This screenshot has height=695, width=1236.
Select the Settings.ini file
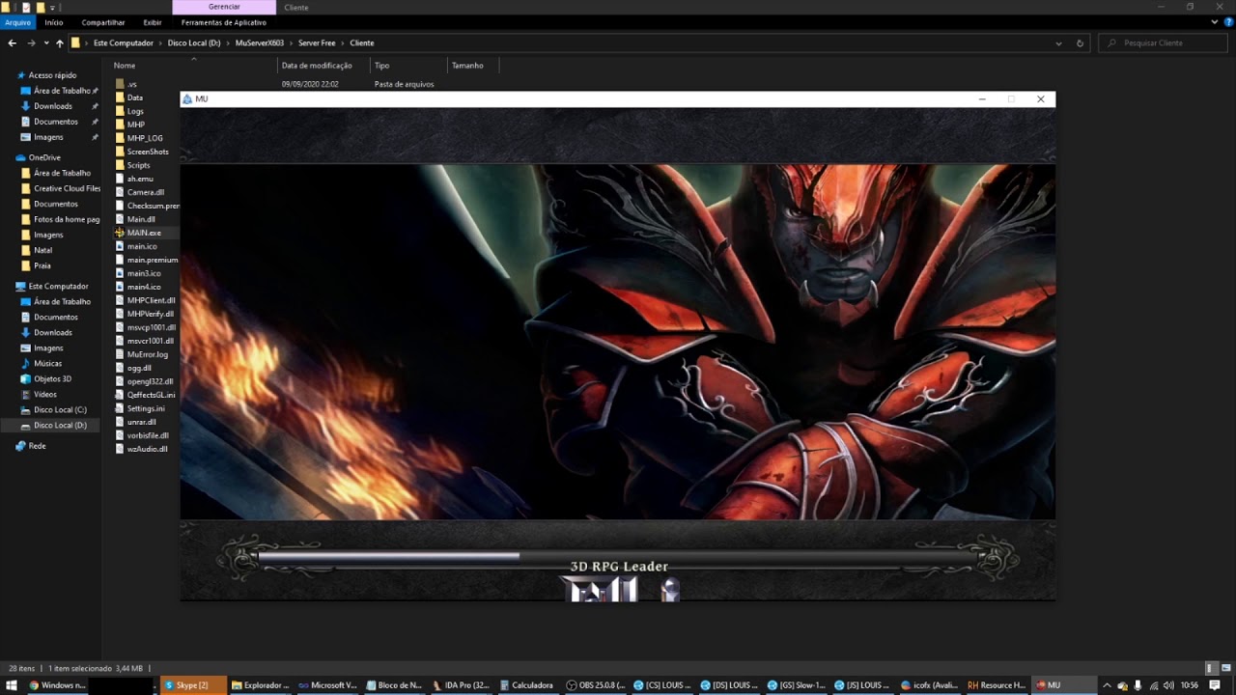click(146, 408)
